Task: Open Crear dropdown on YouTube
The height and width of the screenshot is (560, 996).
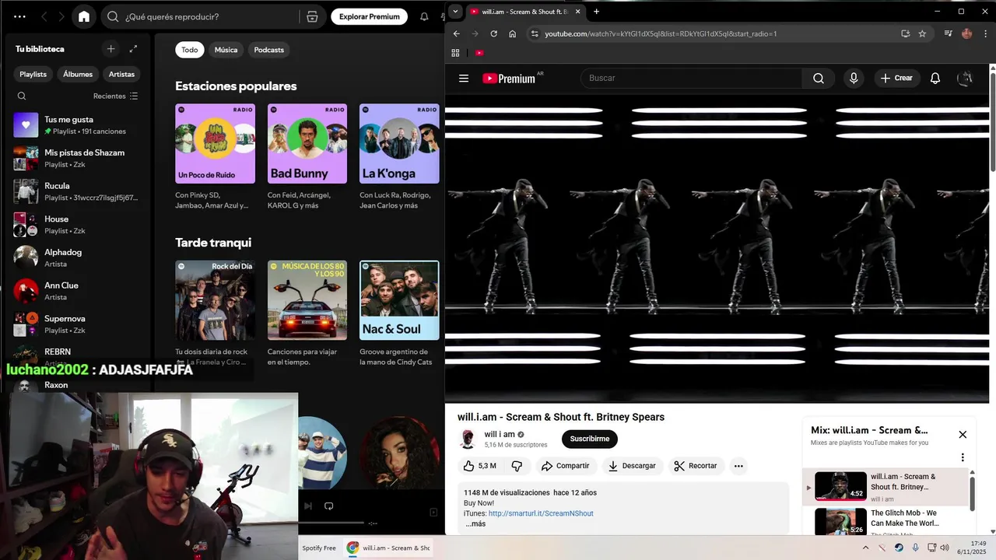Action: tap(896, 78)
